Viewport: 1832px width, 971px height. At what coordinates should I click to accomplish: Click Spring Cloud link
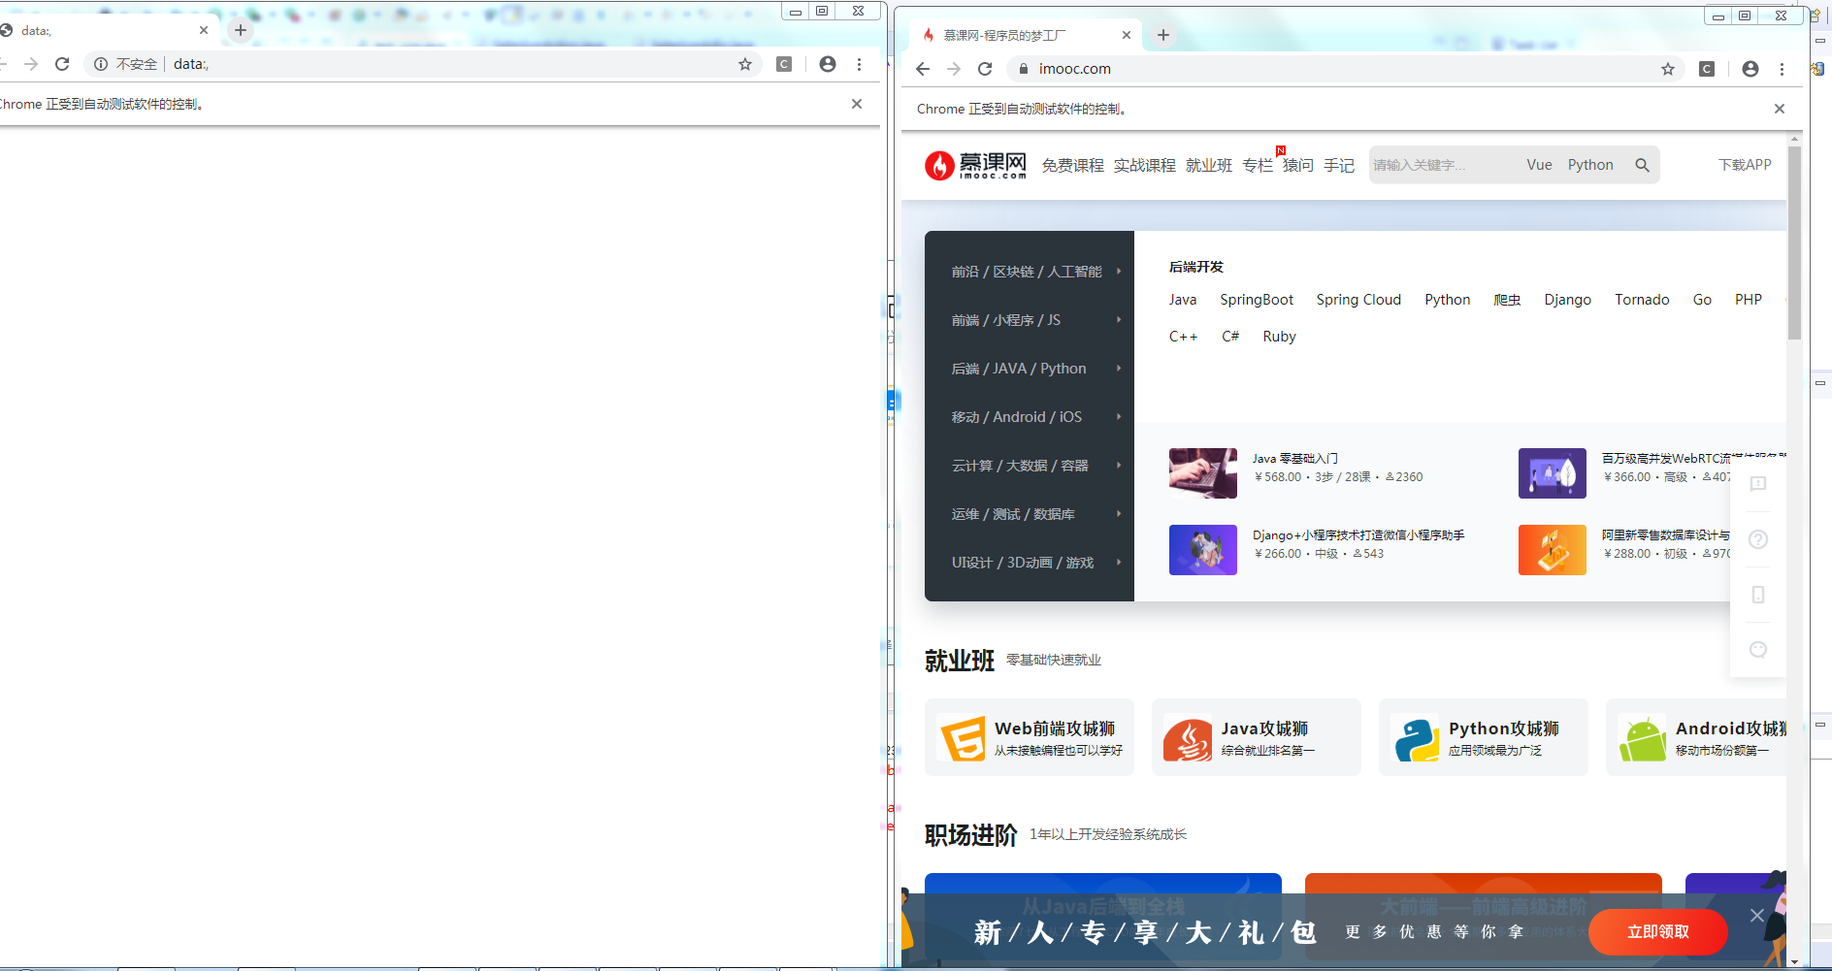click(x=1358, y=300)
